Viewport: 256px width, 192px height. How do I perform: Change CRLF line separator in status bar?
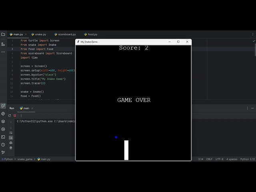pos(209,159)
